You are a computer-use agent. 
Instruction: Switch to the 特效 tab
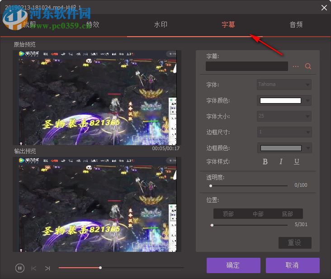tap(93, 25)
